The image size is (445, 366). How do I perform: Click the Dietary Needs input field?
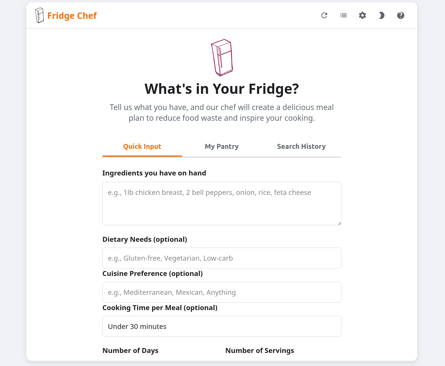[x=222, y=258]
